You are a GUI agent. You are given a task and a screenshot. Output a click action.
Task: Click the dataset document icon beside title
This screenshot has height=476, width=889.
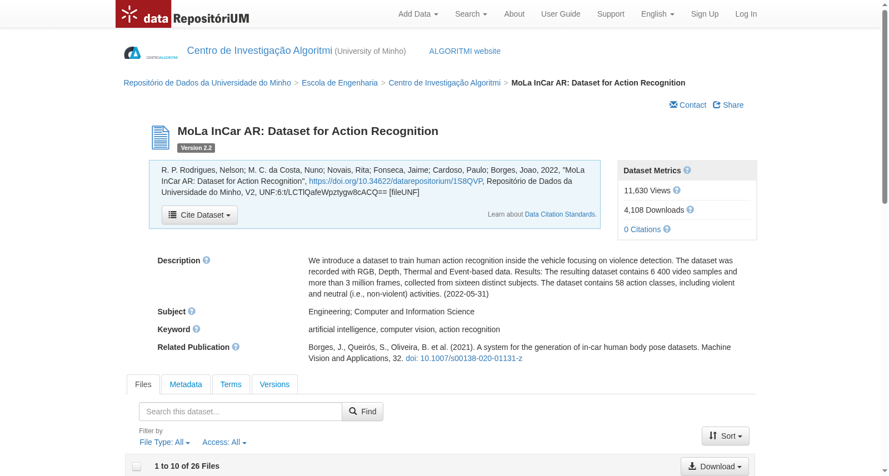click(161, 138)
